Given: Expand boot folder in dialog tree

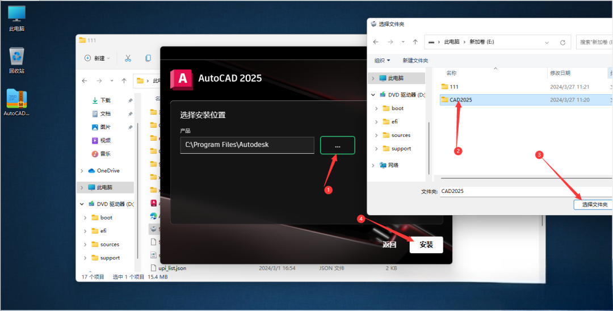Looking at the screenshot, I should (x=376, y=108).
